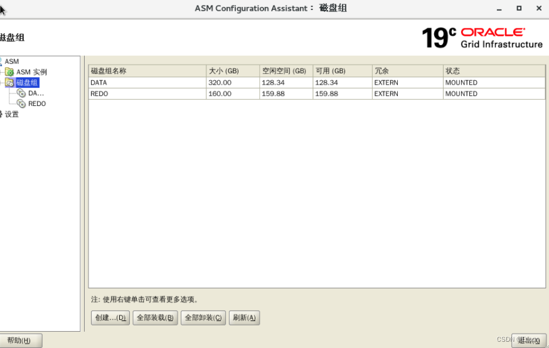Minimize the ASM Configuration Assistant window

tap(499, 8)
